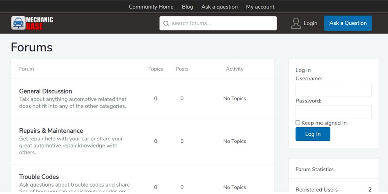Toggle the Keep me signed in checkbox
Screen dimensions: 388x194
point(298,123)
